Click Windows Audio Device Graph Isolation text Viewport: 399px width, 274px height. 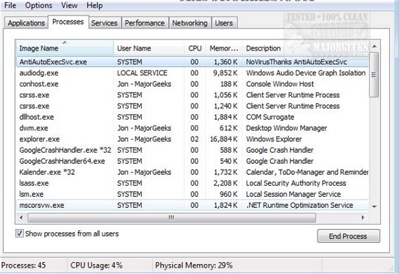(305, 73)
